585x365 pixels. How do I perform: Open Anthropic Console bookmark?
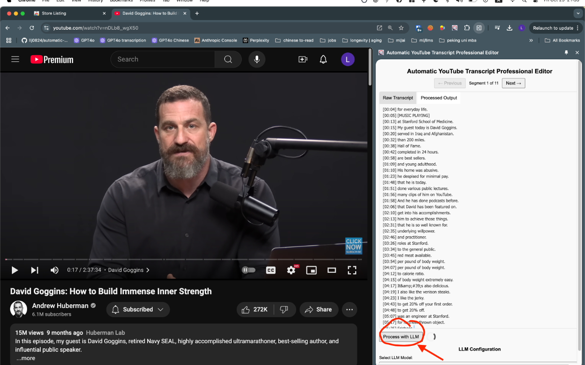[x=216, y=40]
